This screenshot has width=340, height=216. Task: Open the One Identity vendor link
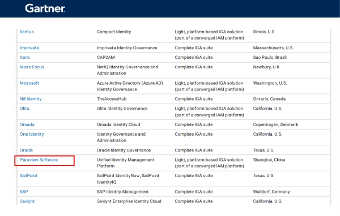(32, 134)
